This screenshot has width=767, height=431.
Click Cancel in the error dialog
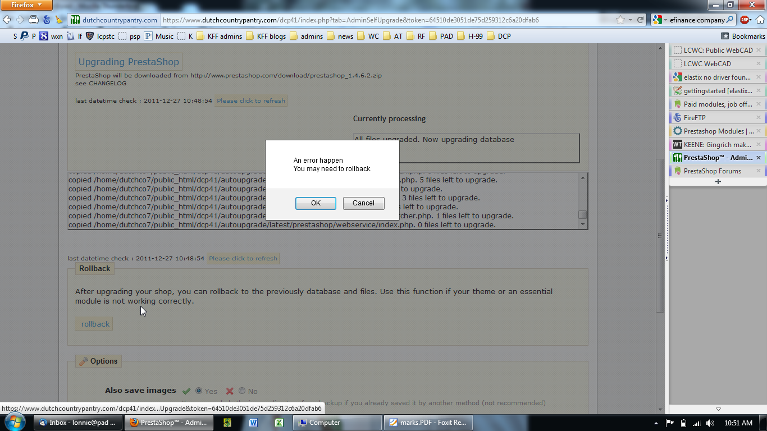pyautogui.click(x=363, y=203)
